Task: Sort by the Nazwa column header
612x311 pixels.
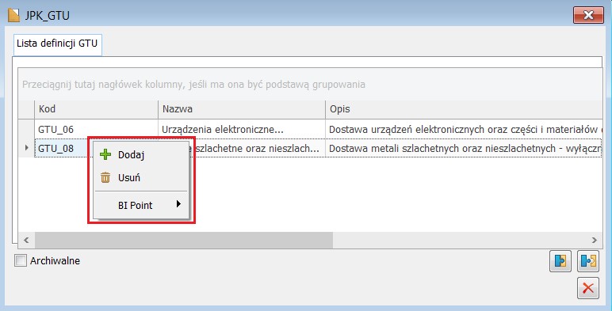Action: point(242,108)
